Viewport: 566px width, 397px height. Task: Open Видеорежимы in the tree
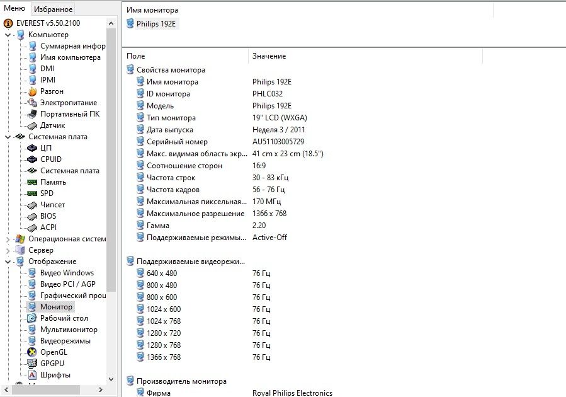pyautogui.click(x=65, y=341)
